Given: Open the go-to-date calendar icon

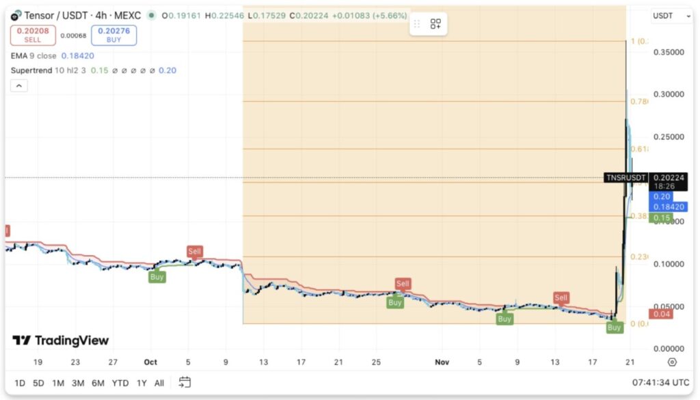Looking at the screenshot, I should click(185, 382).
